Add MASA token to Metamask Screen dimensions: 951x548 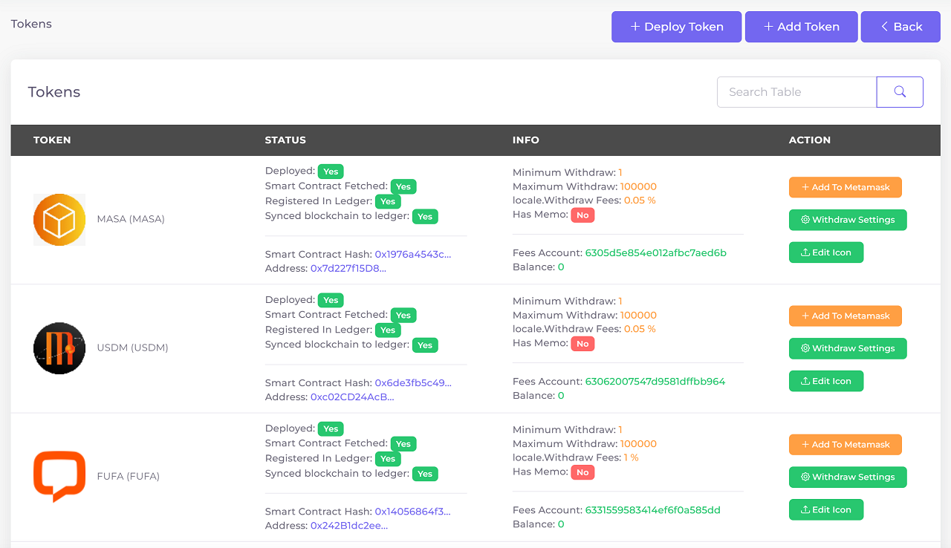click(x=845, y=187)
